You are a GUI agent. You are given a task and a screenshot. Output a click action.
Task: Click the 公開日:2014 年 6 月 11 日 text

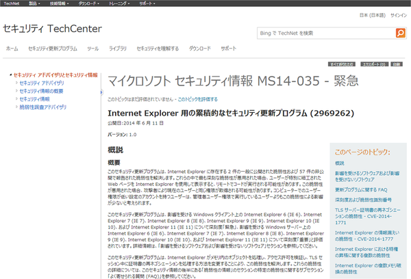pyautogui.click(x=136, y=123)
